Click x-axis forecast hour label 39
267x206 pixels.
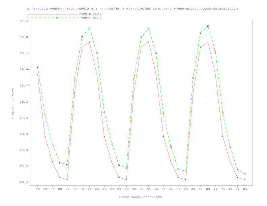134,189
